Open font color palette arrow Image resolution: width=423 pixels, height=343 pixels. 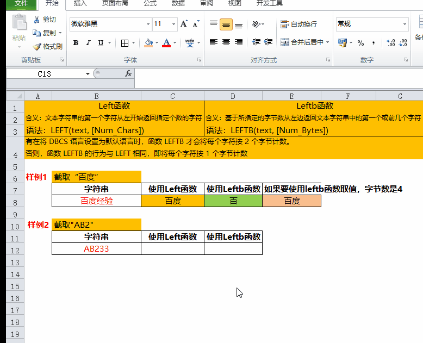click(175, 43)
